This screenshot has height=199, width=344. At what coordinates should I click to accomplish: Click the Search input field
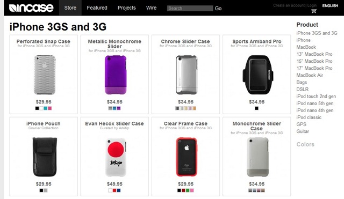[x=190, y=9]
